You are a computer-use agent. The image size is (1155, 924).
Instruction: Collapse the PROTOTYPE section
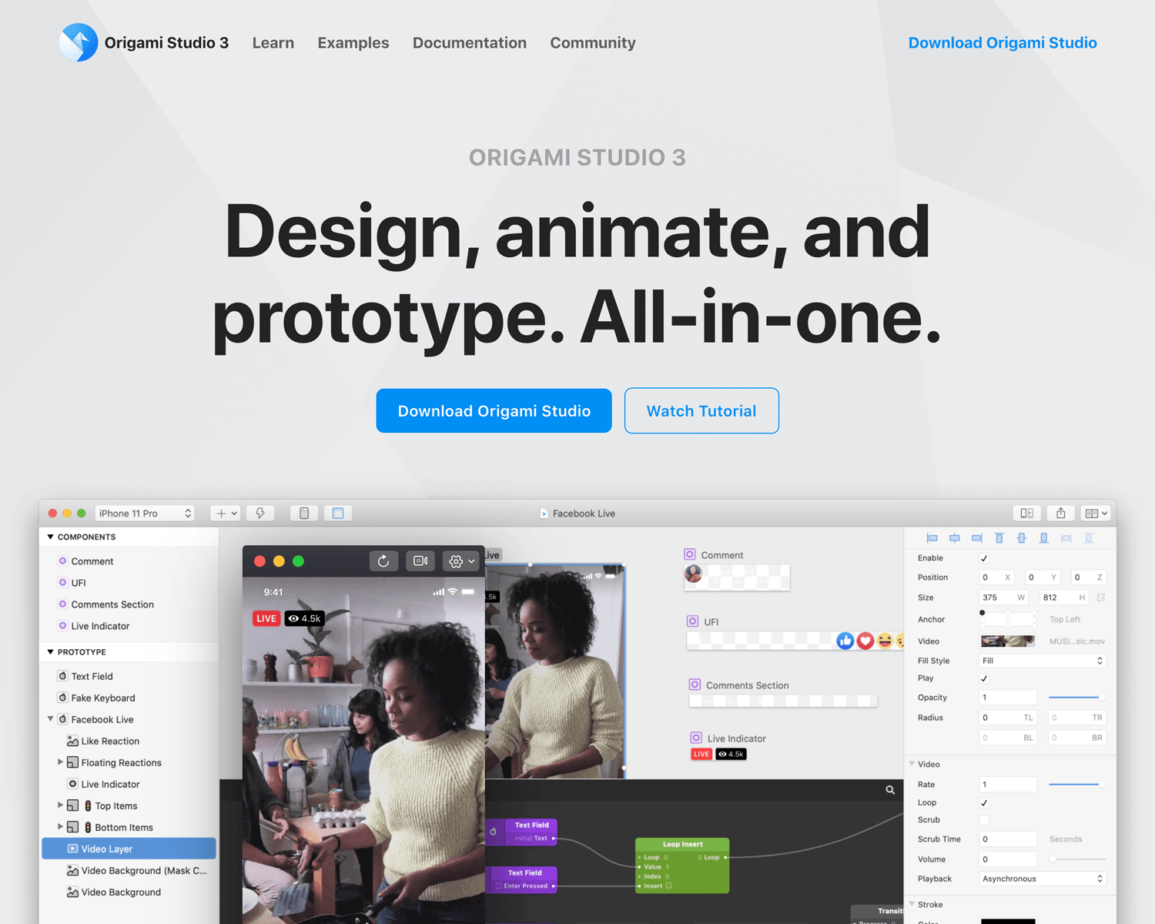51,651
